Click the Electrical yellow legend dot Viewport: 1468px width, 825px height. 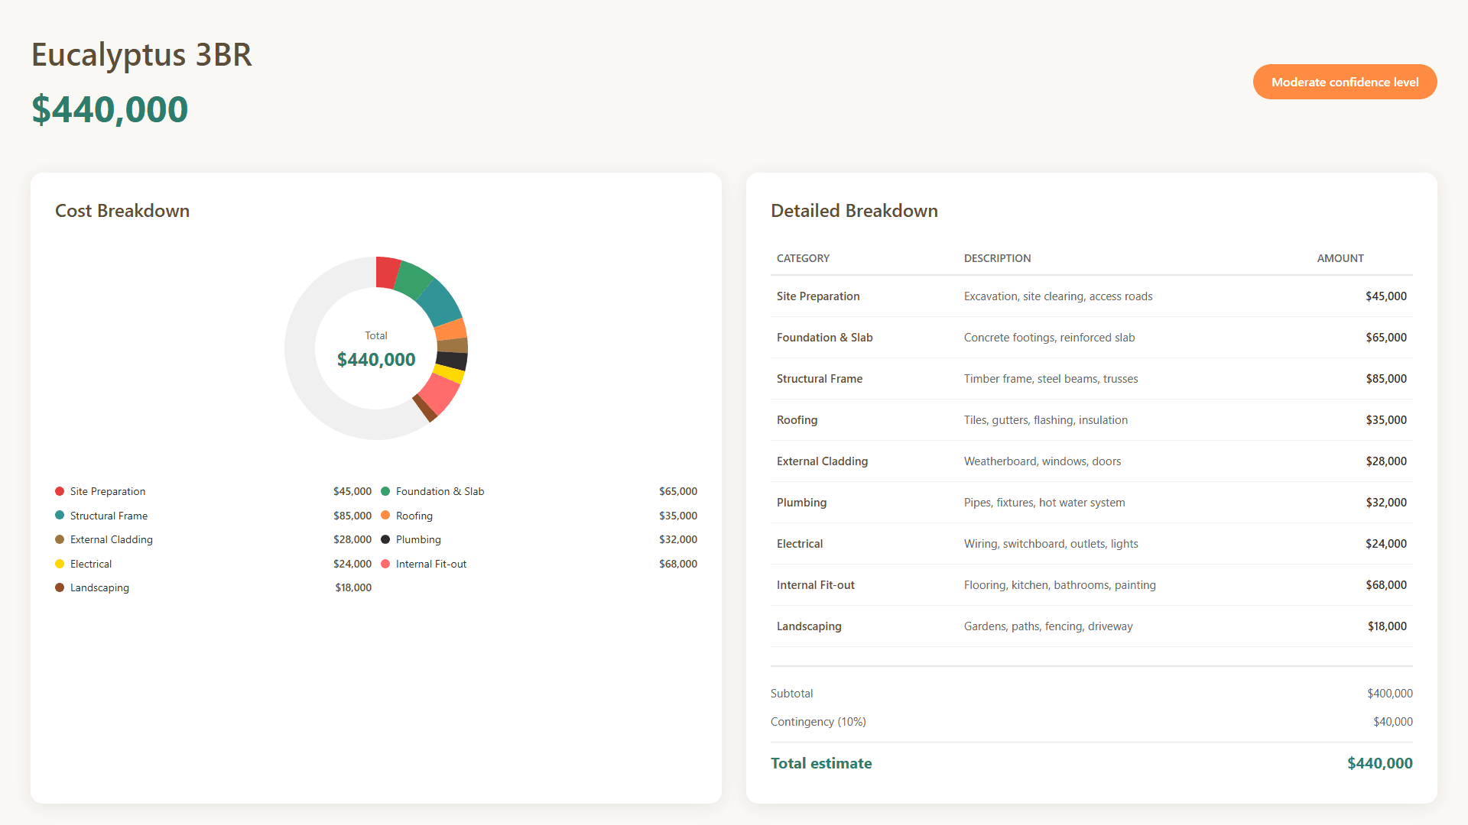[x=59, y=564]
